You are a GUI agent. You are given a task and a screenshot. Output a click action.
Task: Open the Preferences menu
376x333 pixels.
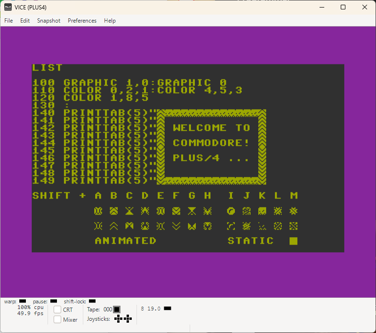tap(82, 21)
